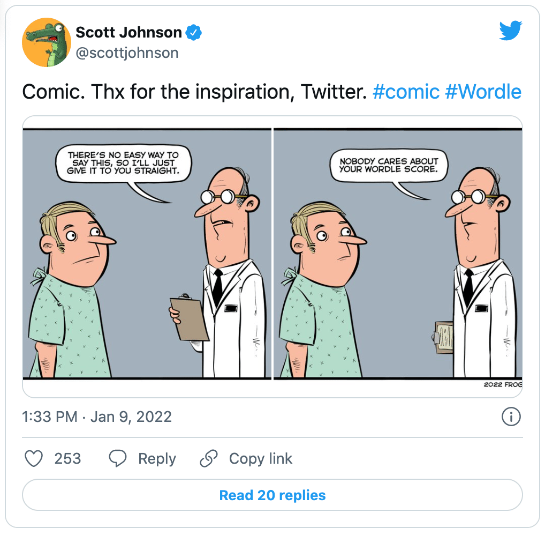Click the Twitter bird logo
Viewport: 545px width, 535px height.
click(511, 30)
